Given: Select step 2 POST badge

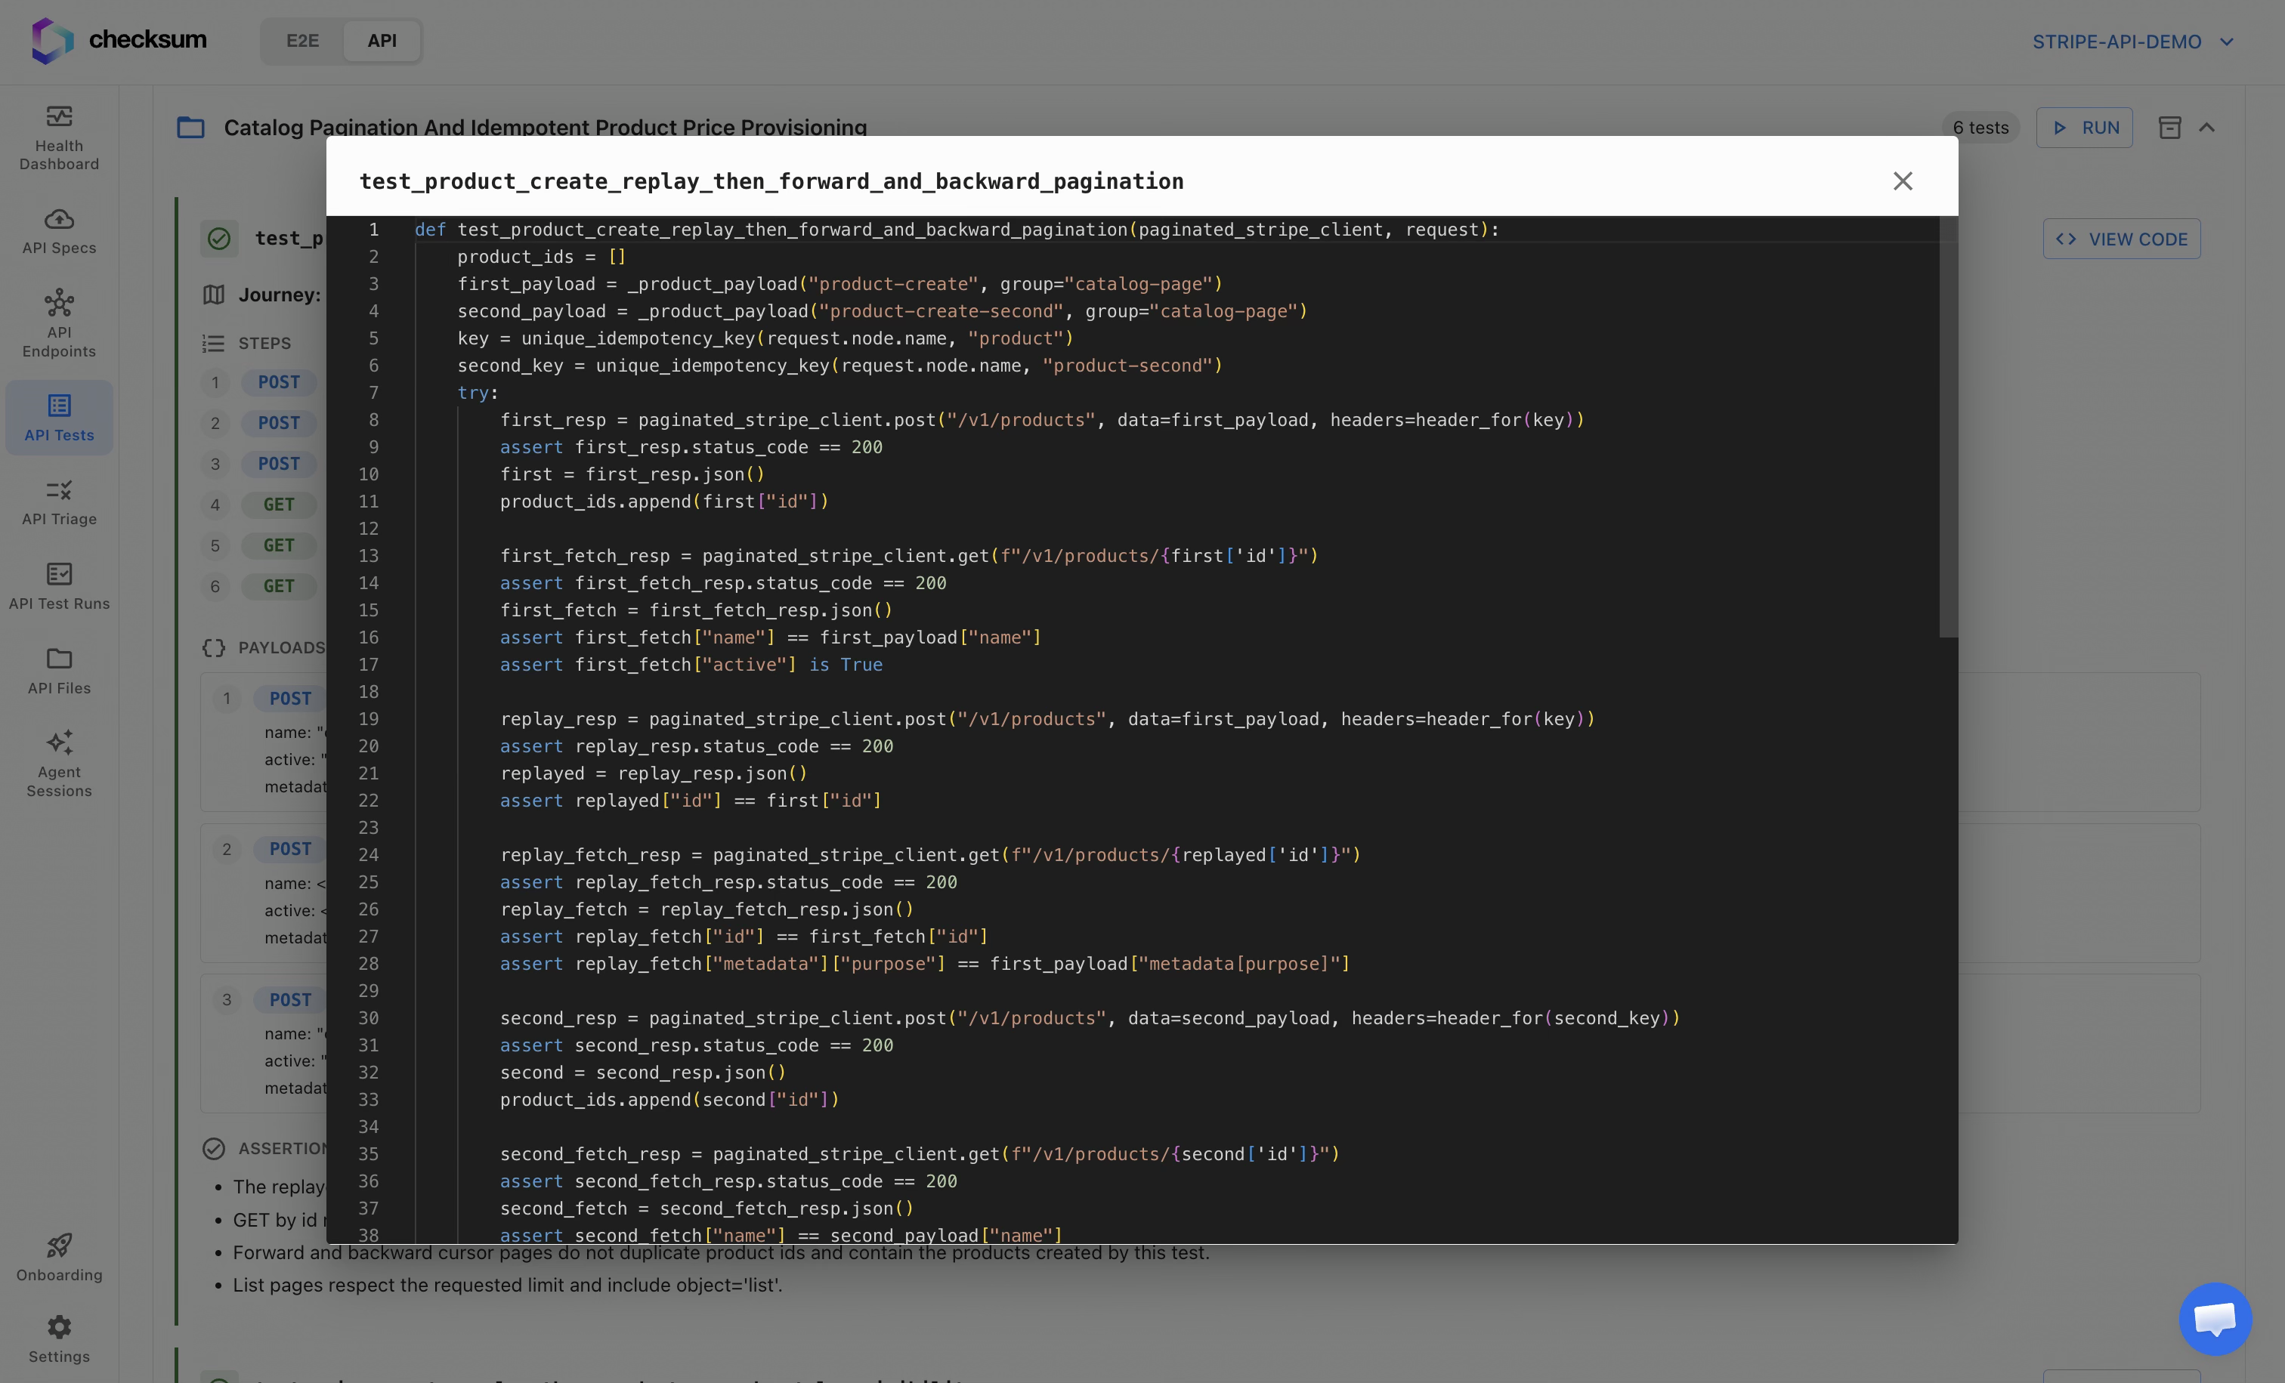Looking at the screenshot, I should pos(279,423).
